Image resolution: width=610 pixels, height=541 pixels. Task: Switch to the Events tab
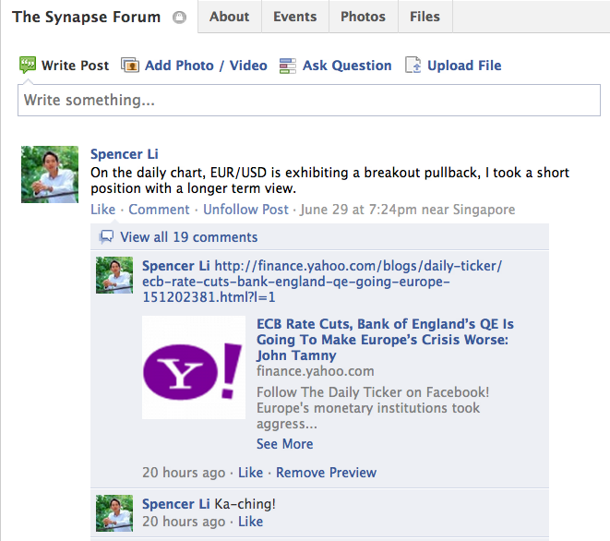(294, 17)
